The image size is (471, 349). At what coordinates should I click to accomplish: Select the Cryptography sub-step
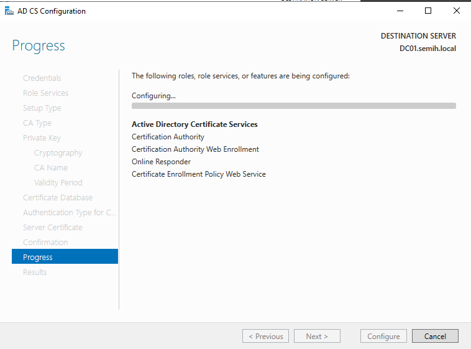pyautogui.click(x=58, y=153)
